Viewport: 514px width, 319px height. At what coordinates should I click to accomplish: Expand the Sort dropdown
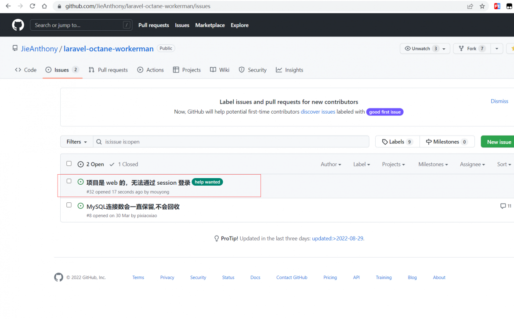click(x=504, y=164)
